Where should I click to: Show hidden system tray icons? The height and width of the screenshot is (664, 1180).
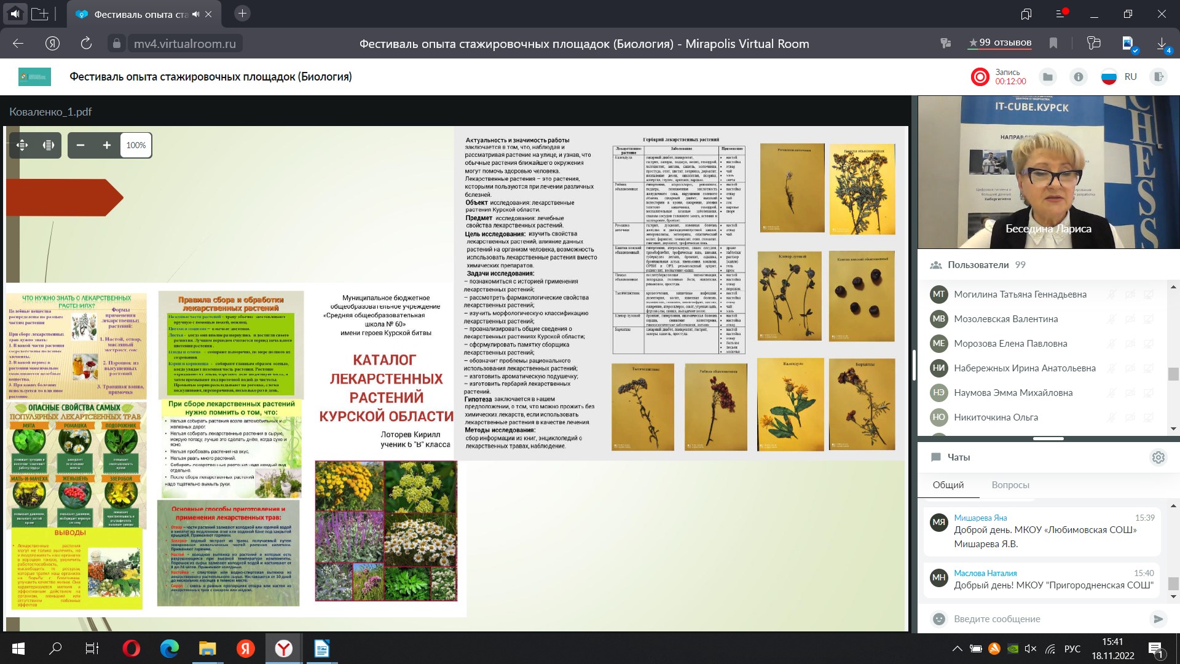click(957, 648)
